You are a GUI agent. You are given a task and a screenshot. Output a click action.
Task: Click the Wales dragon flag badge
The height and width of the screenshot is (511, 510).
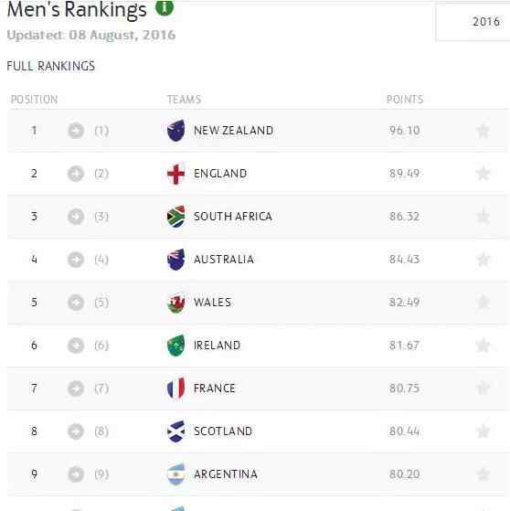pos(175,303)
